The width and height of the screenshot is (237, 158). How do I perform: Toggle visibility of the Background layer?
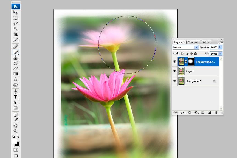[x=174, y=81]
